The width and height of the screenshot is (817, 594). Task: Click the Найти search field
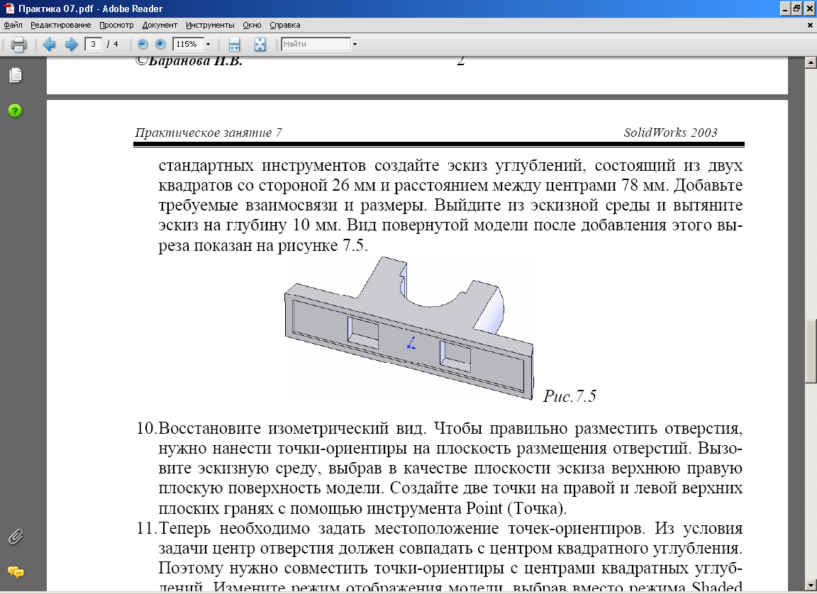[x=316, y=44]
